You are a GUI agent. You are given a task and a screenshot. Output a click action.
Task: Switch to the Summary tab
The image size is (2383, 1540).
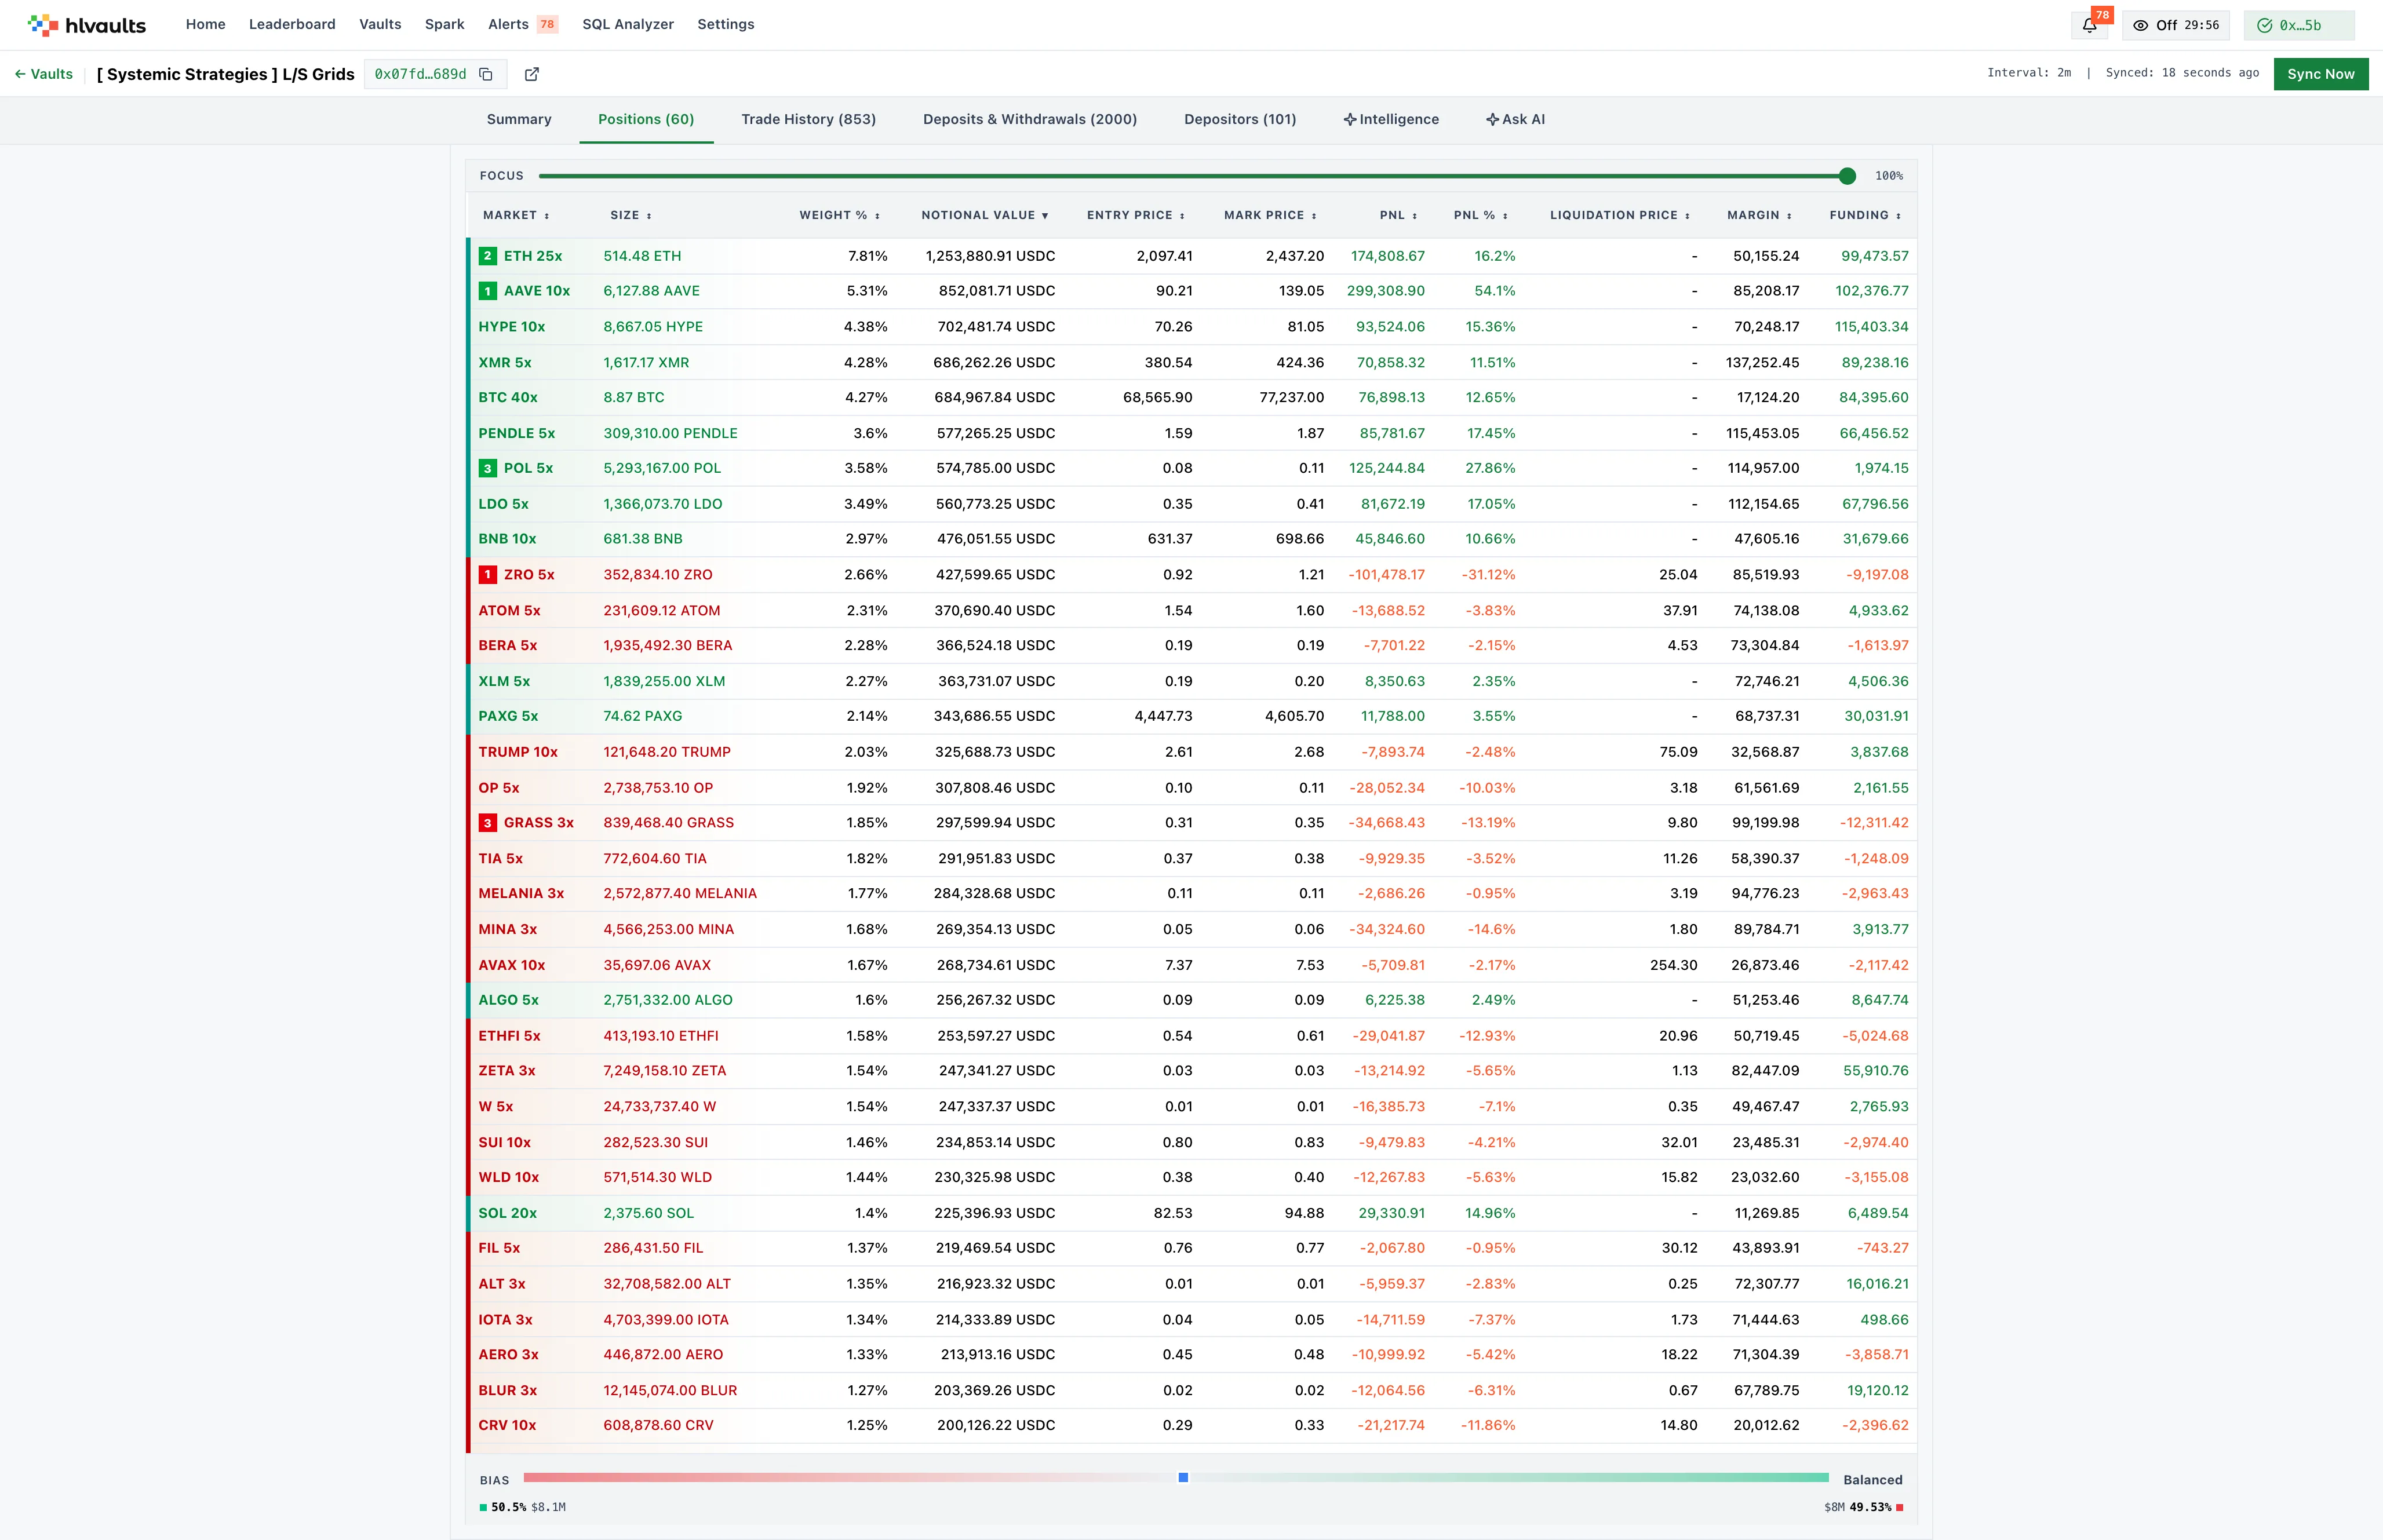click(x=519, y=120)
